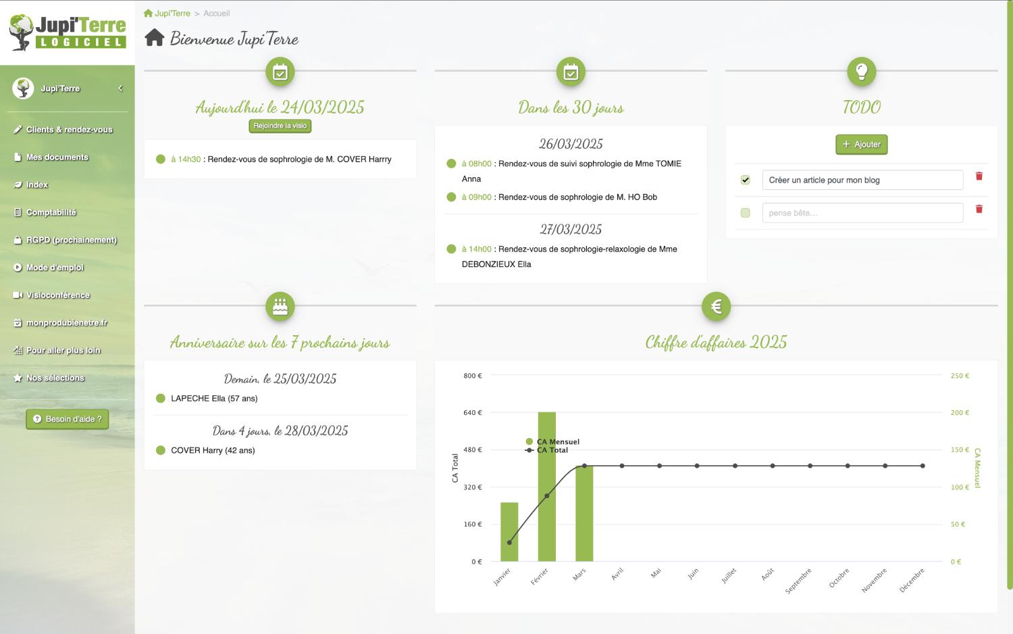Click the Jupi'Terre Logiciel logo
The width and height of the screenshot is (1013, 634).
click(x=67, y=32)
